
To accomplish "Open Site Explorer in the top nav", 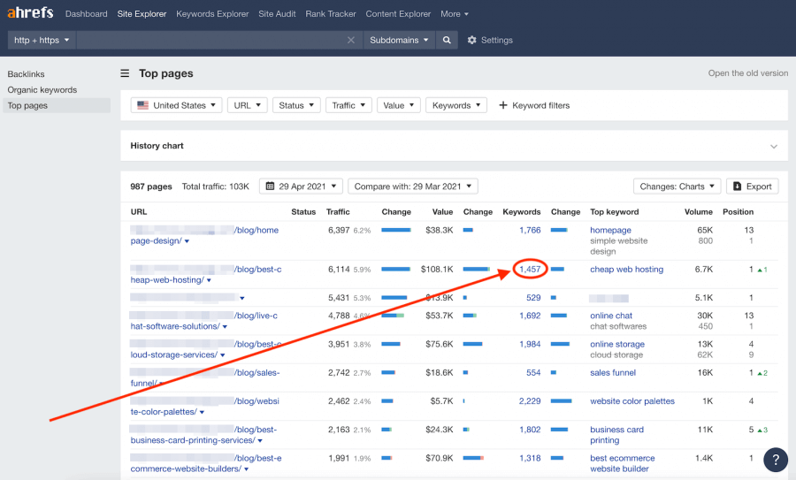I will (142, 13).
